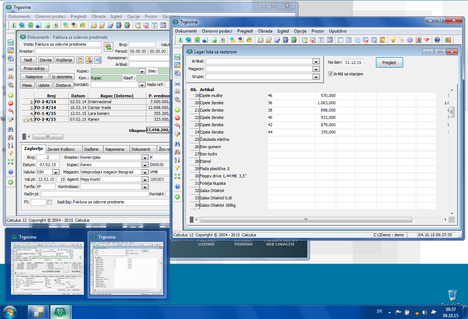This screenshot has width=468, height=319.
Task: Click the A-Z sort icon beside Lager lista
Action: pos(177,160)
